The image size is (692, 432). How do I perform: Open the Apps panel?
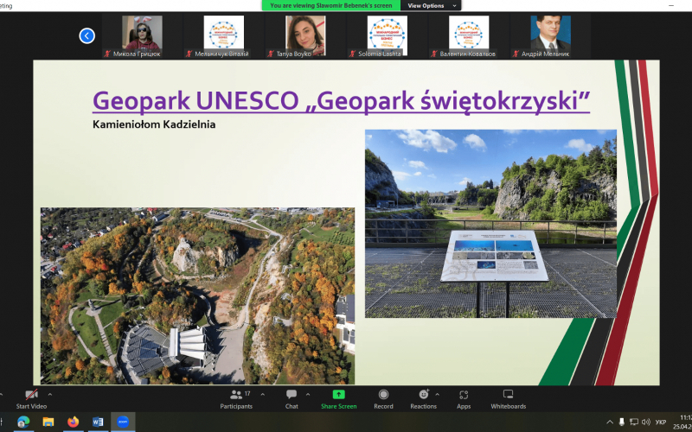tap(464, 398)
